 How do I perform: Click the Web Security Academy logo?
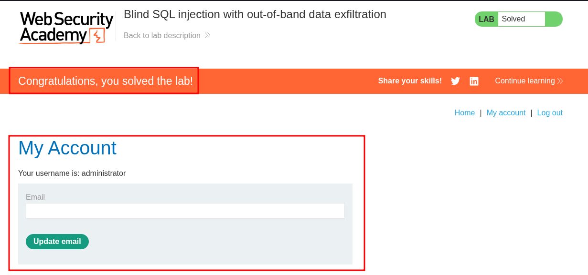66,27
